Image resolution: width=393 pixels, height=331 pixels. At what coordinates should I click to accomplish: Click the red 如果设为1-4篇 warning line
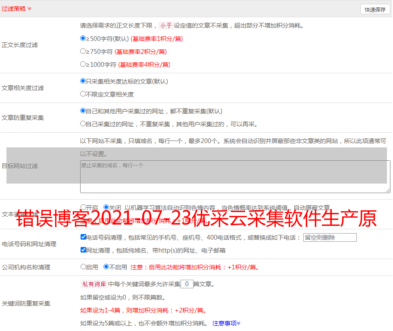[144, 310]
